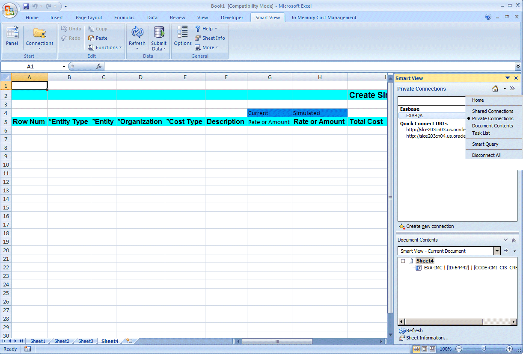Click the Sheet Info button
The height and width of the screenshot is (354, 523).
(x=210, y=38)
